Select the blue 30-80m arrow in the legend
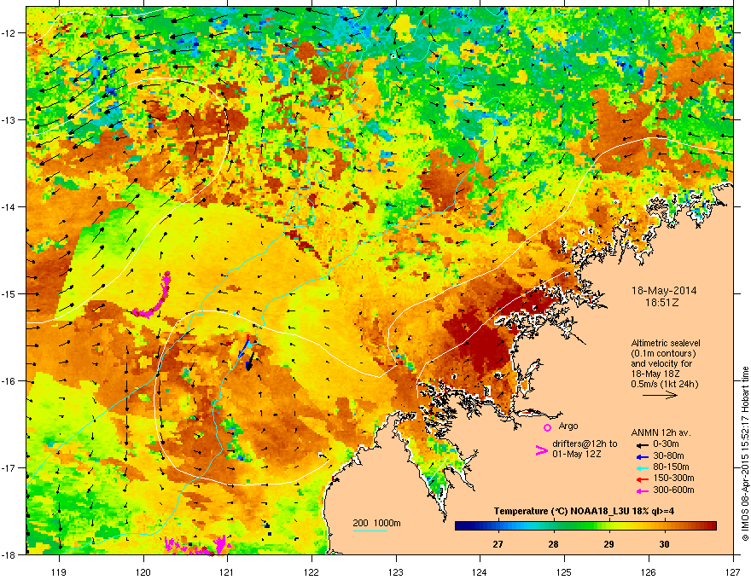This screenshot has width=751, height=580. [642, 456]
